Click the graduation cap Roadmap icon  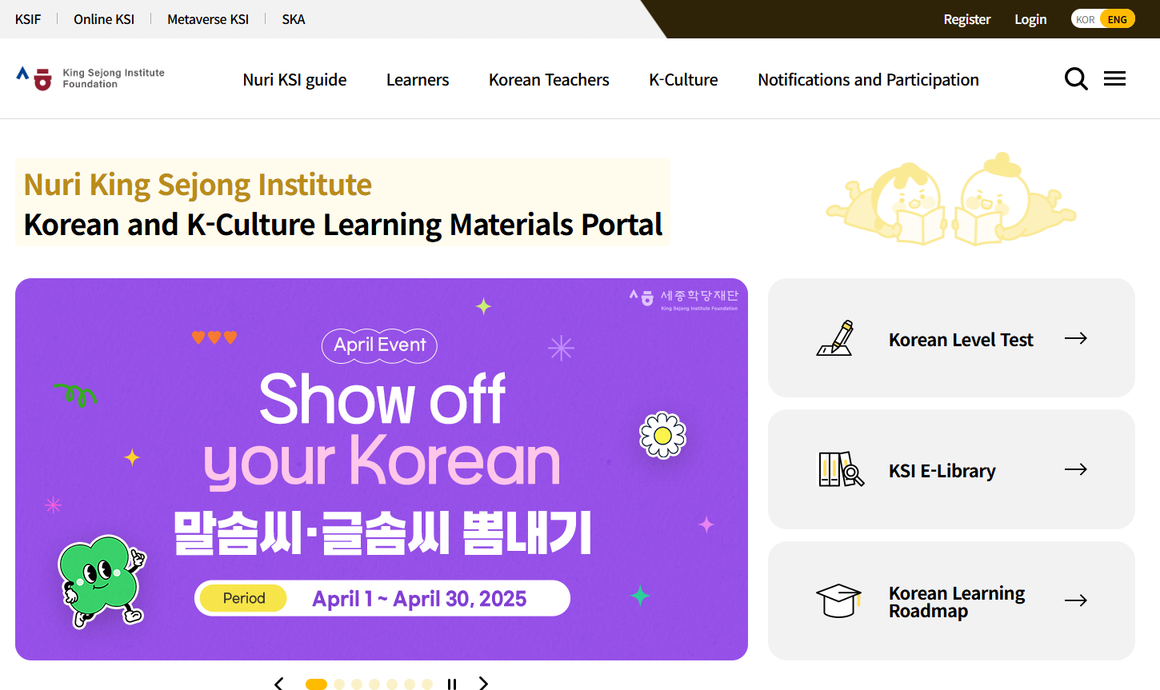[838, 600]
